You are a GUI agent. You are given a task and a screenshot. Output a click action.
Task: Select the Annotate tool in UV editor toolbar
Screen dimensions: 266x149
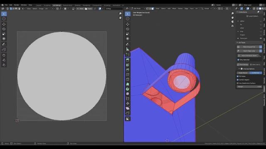coord(4,44)
